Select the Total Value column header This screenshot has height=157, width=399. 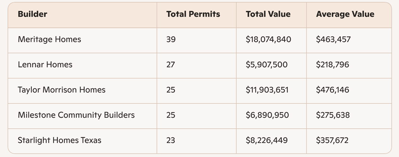click(268, 14)
